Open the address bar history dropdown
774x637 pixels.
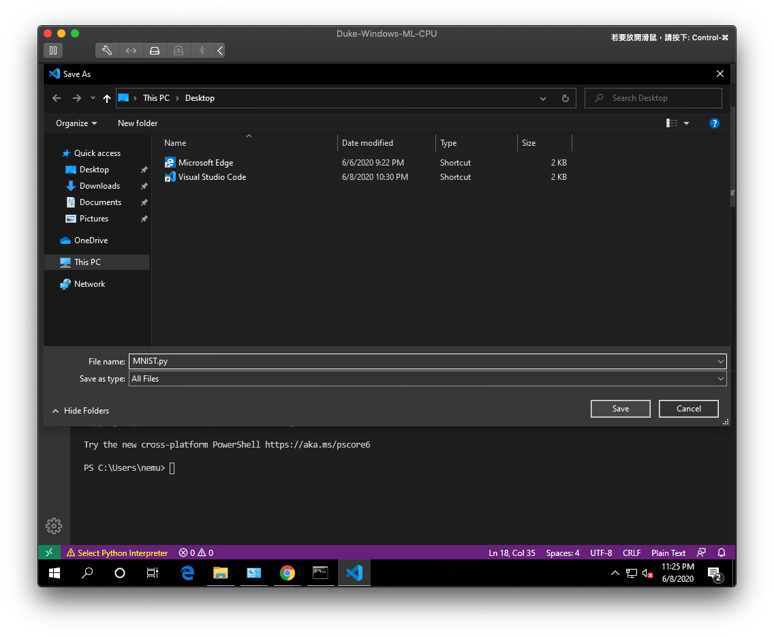pos(542,97)
